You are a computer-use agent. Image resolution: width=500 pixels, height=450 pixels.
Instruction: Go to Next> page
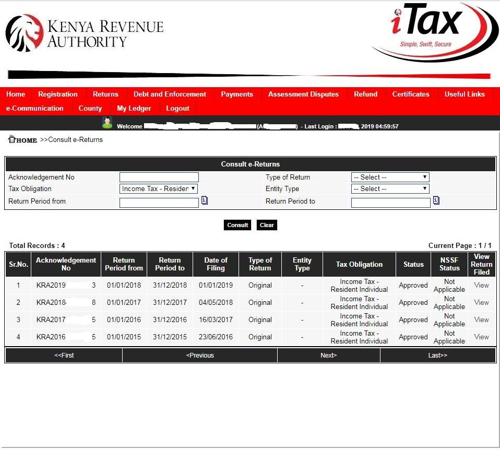coord(329,356)
